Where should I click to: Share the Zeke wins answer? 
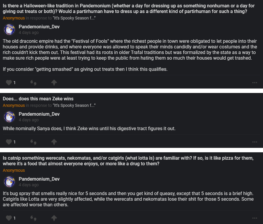pos(54,142)
